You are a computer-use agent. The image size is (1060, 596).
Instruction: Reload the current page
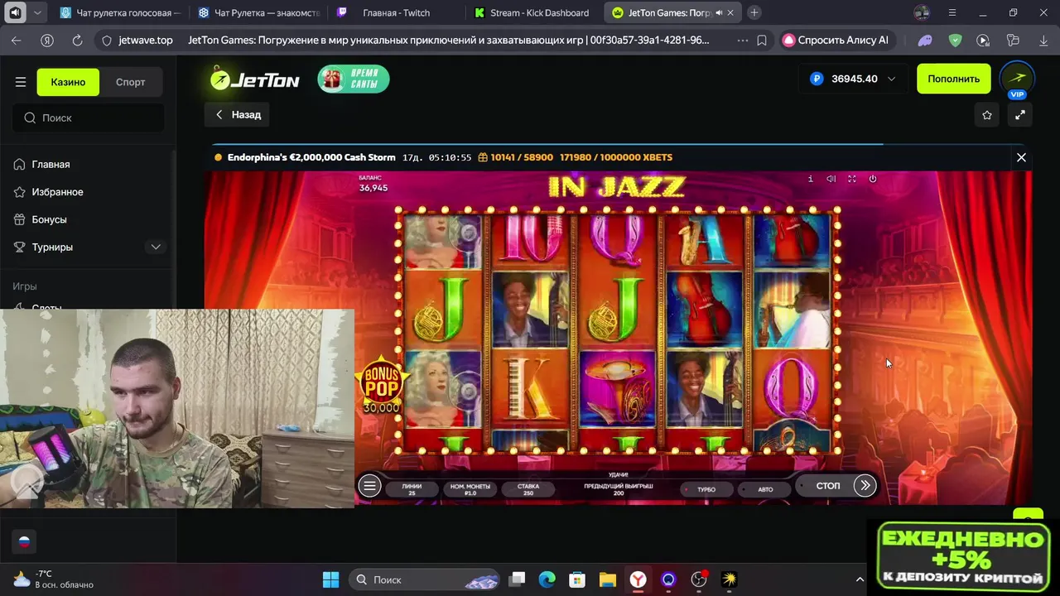[x=77, y=40]
